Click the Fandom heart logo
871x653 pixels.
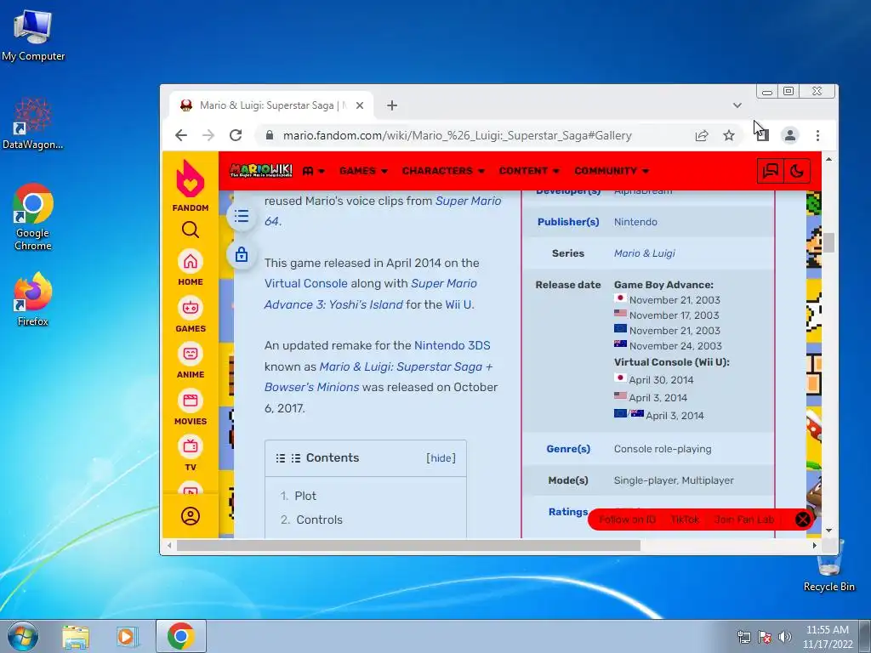click(190, 179)
